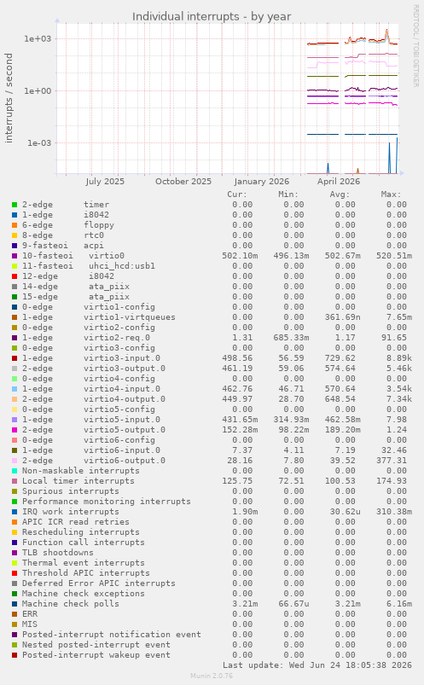Viewport: 424px width, 685px height.
Task: Click the Rescheduling interrupts legend label
Action: pyautogui.click(x=81, y=532)
